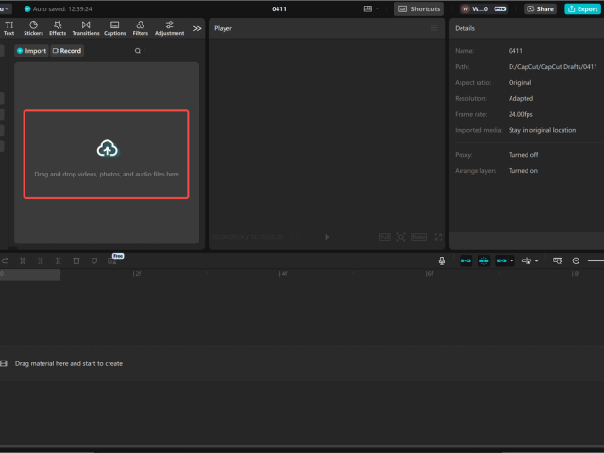Open the Stickers panel
Viewport: 604px width, 453px height.
click(x=33, y=28)
